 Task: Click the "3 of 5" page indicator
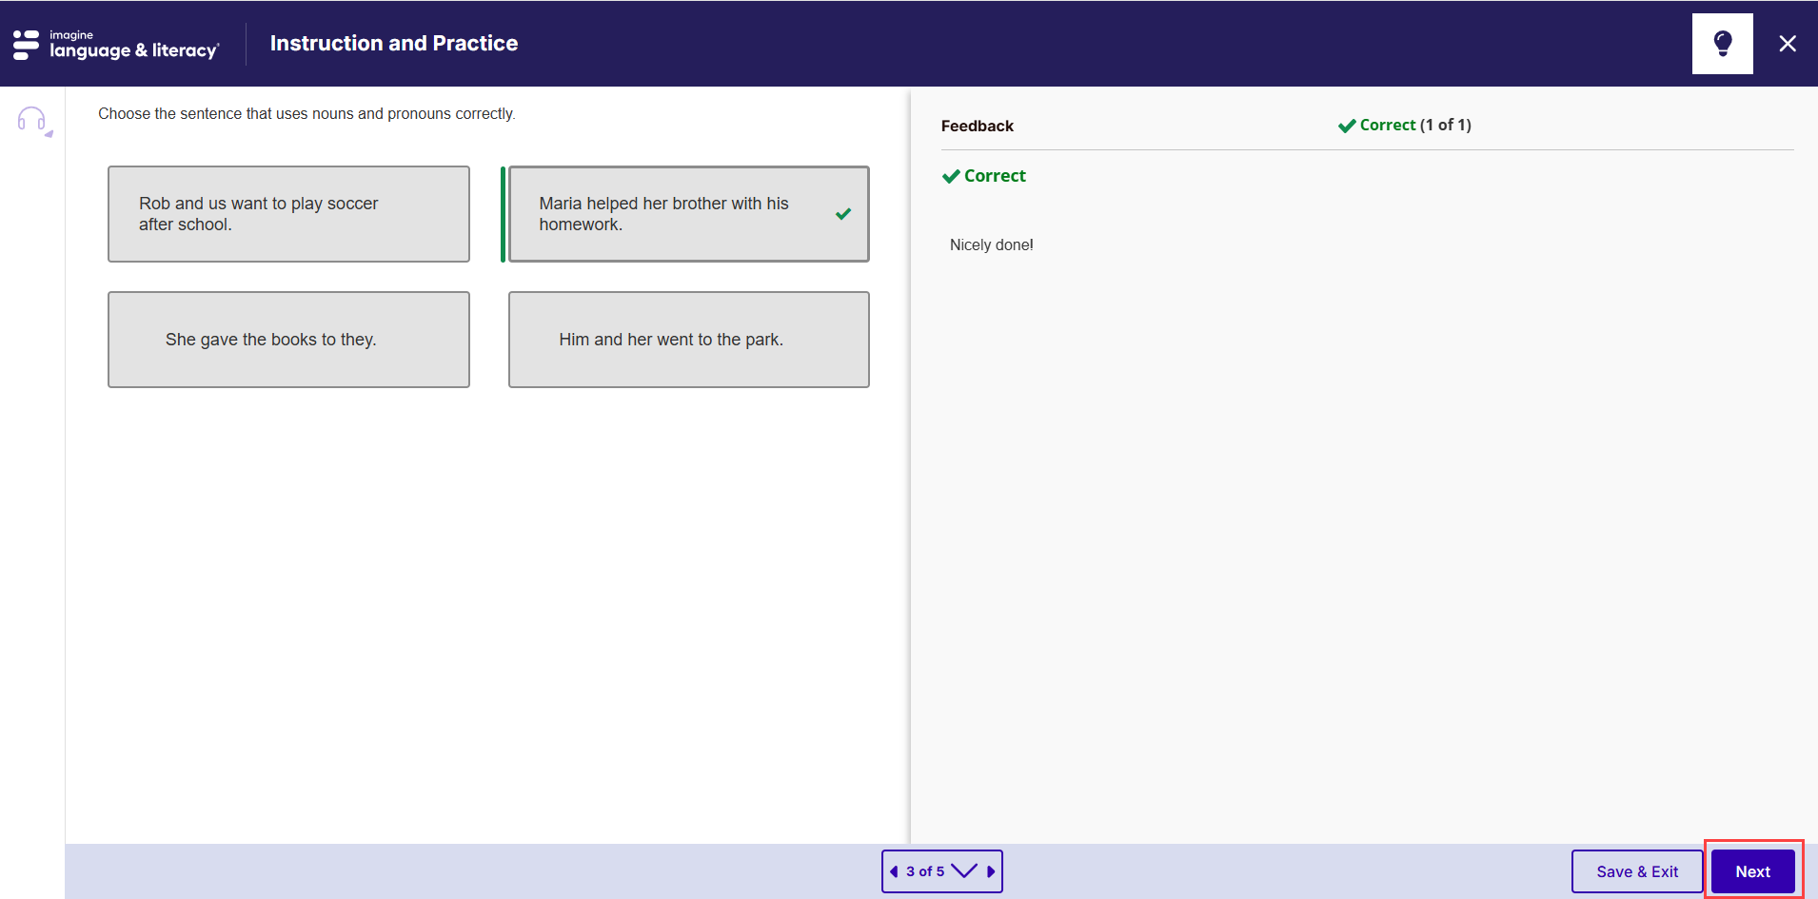[924, 871]
